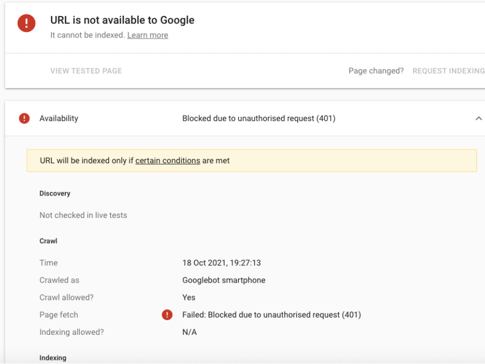Image resolution: width=485 pixels, height=364 pixels.
Task: Click the Indexing section heading
Action: point(53,358)
